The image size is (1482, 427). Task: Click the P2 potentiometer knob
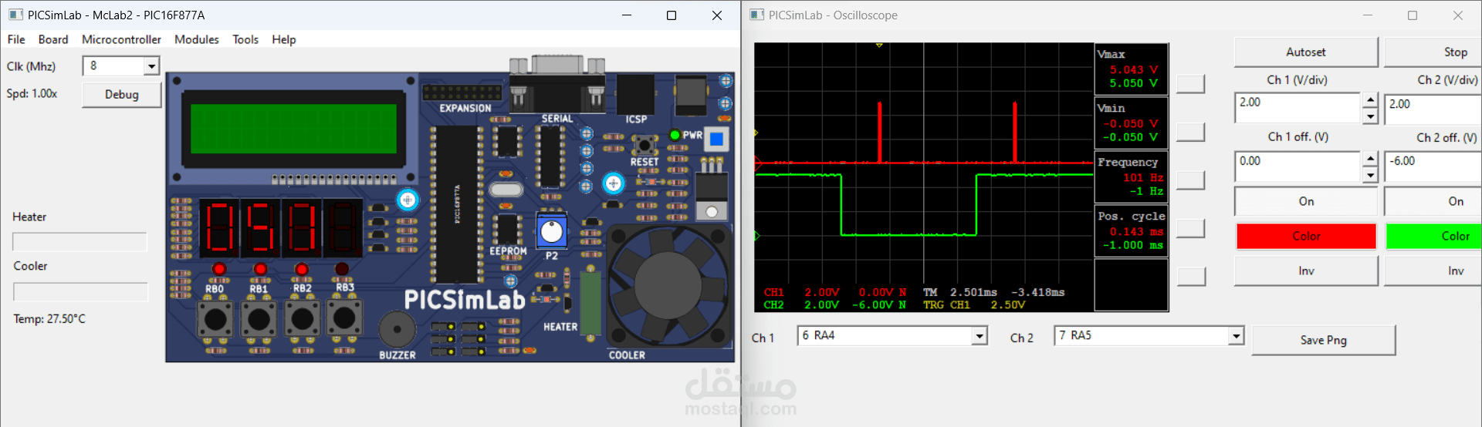552,231
